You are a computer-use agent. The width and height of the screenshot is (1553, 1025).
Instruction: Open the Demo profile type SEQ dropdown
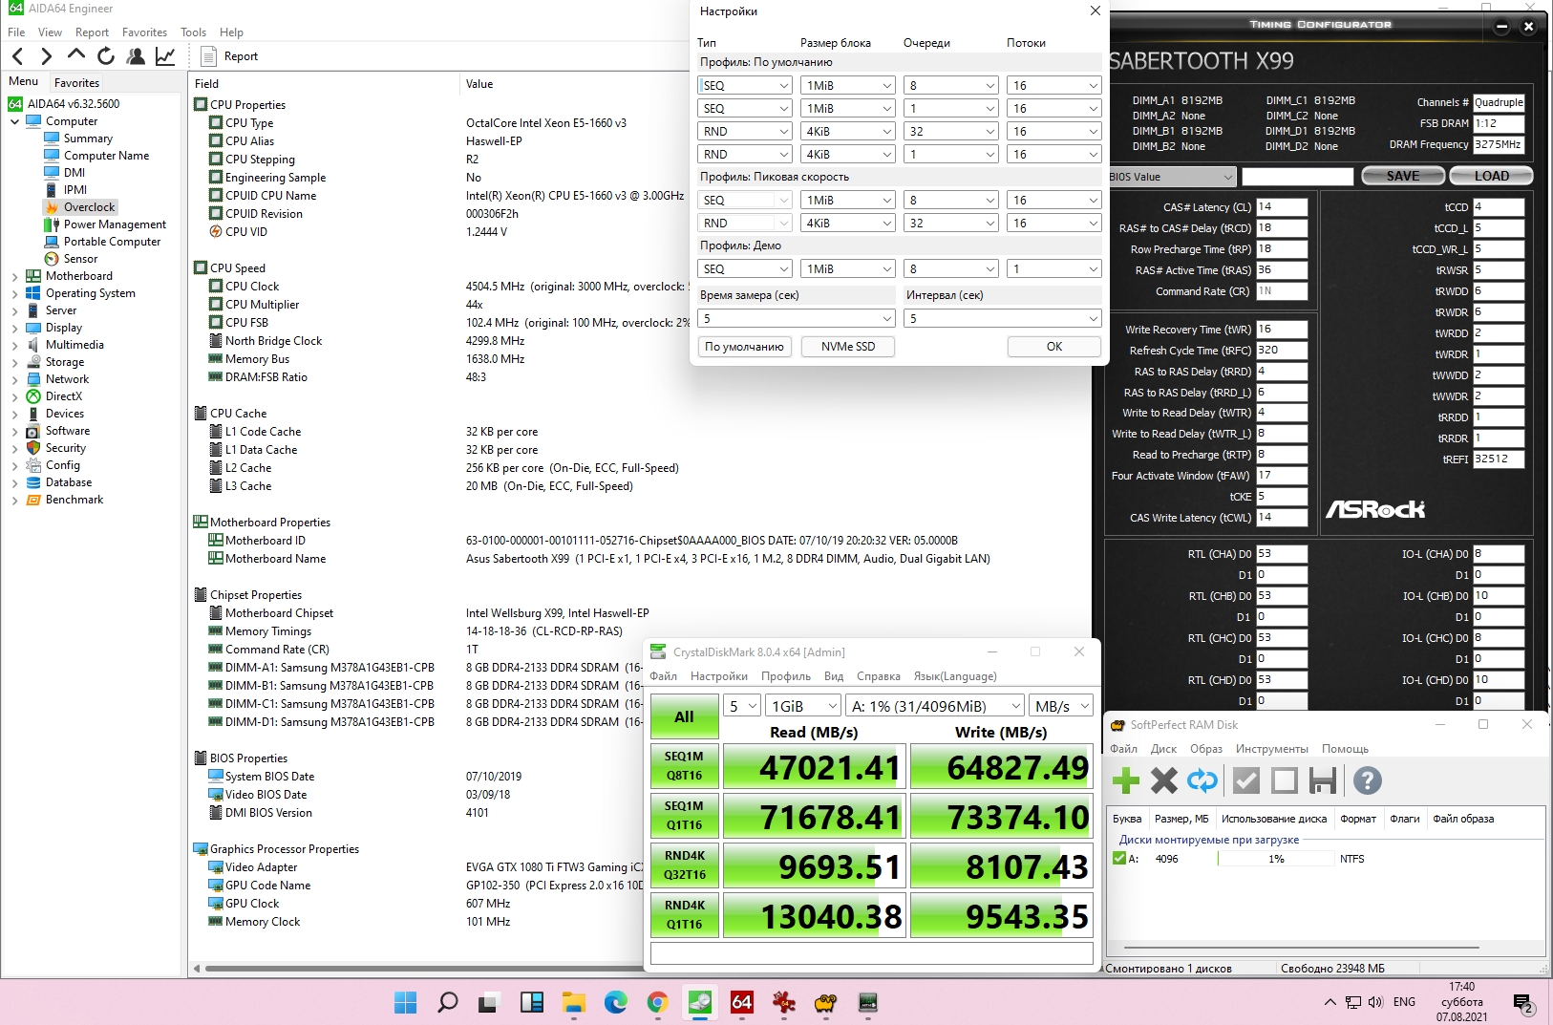745,269
